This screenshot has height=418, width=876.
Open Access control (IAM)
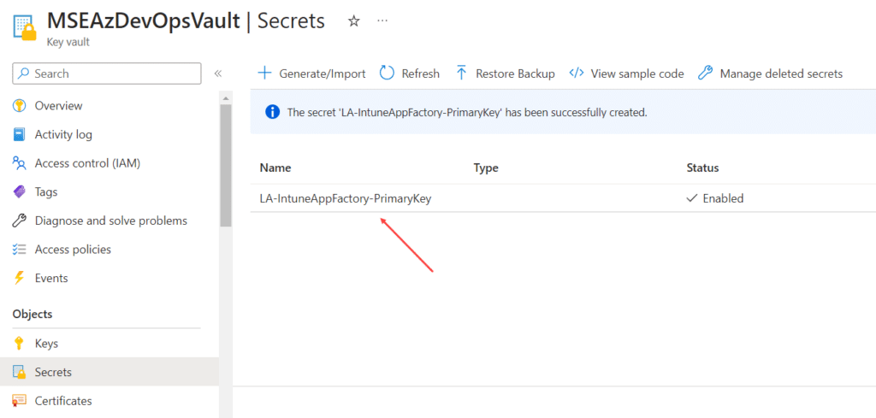[x=87, y=163]
